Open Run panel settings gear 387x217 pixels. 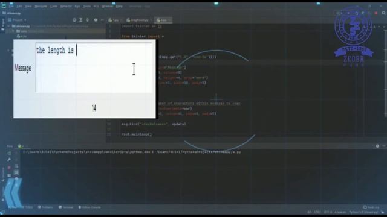(x=377, y=146)
